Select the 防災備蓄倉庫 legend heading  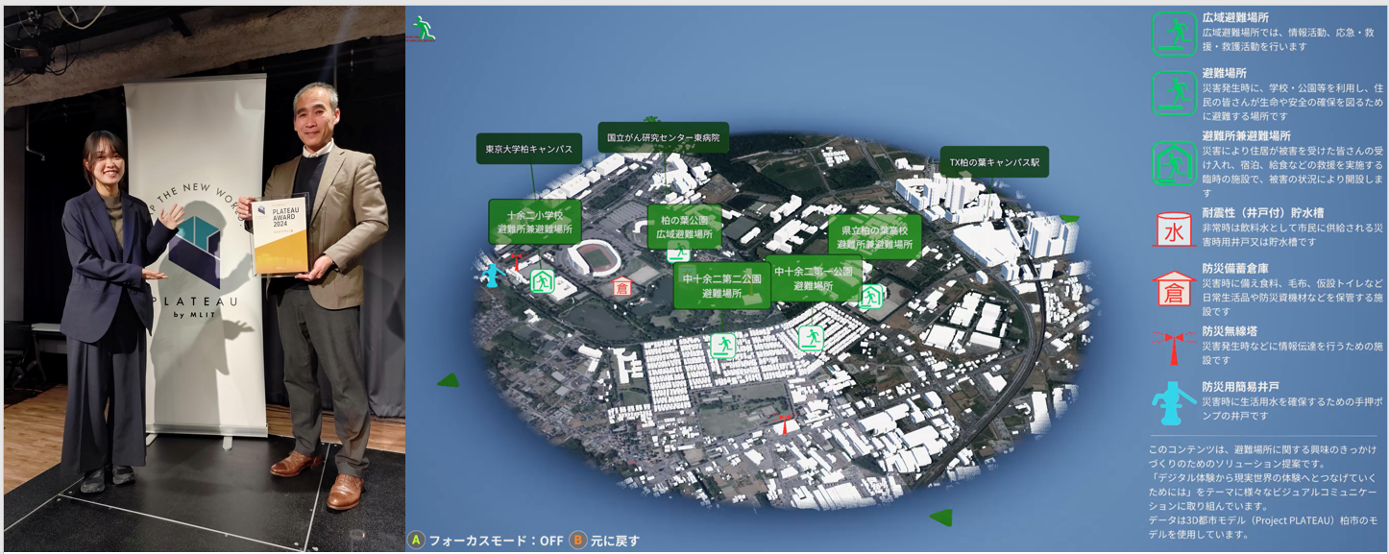point(1235,269)
